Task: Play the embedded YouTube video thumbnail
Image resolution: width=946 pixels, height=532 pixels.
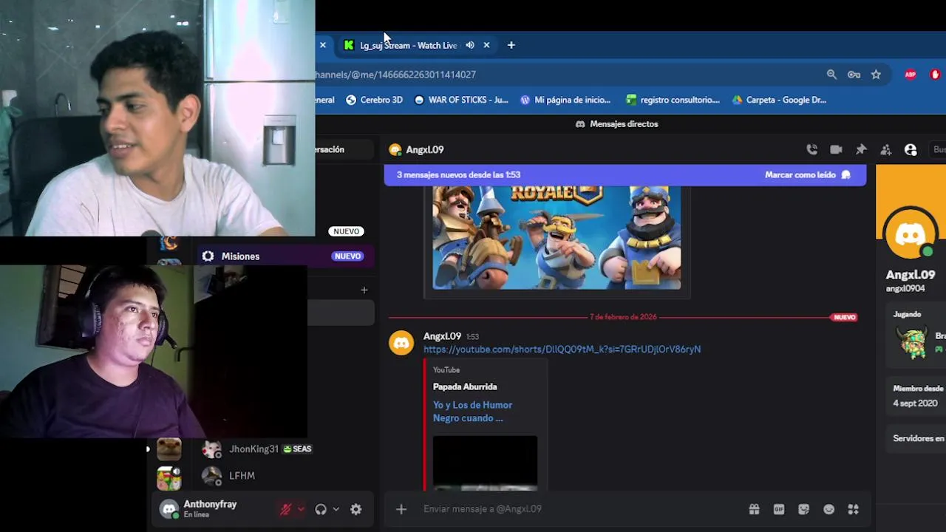Action: coord(485,463)
